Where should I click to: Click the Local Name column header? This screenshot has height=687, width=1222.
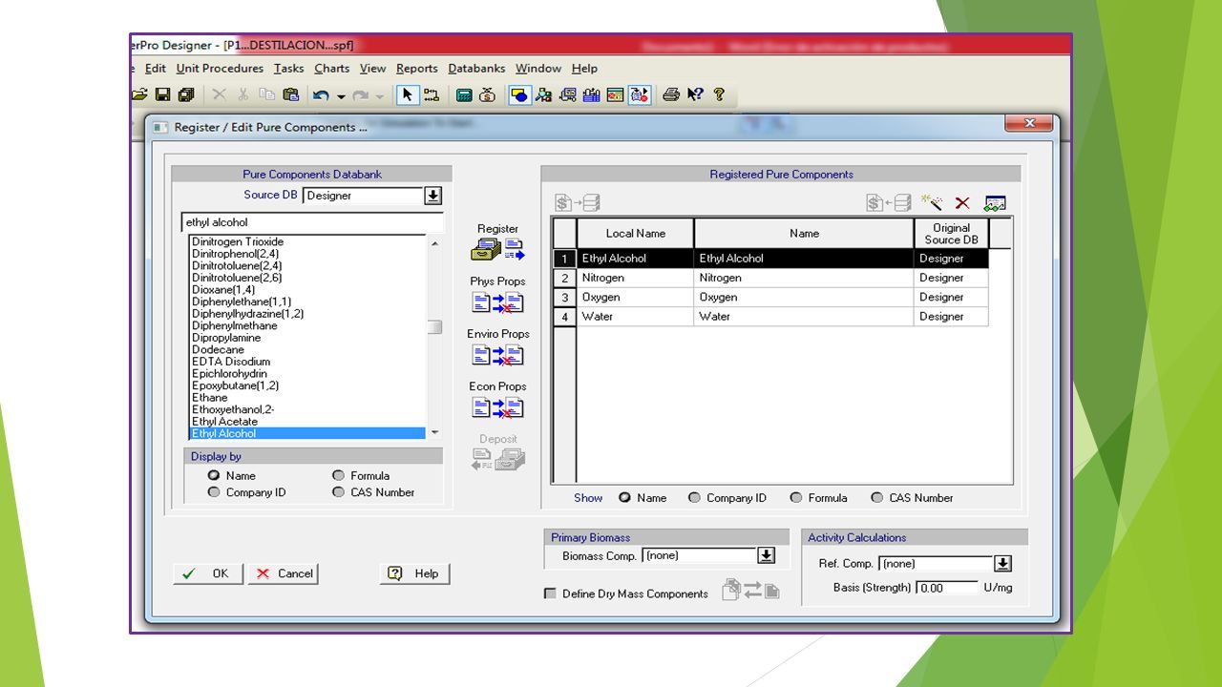click(636, 234)
